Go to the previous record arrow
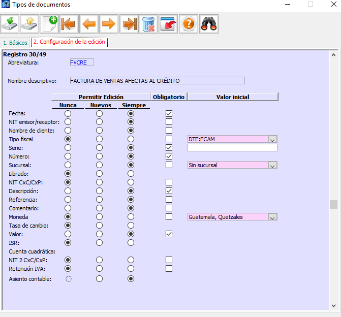The image size is (341, 317). click(89, 24)
